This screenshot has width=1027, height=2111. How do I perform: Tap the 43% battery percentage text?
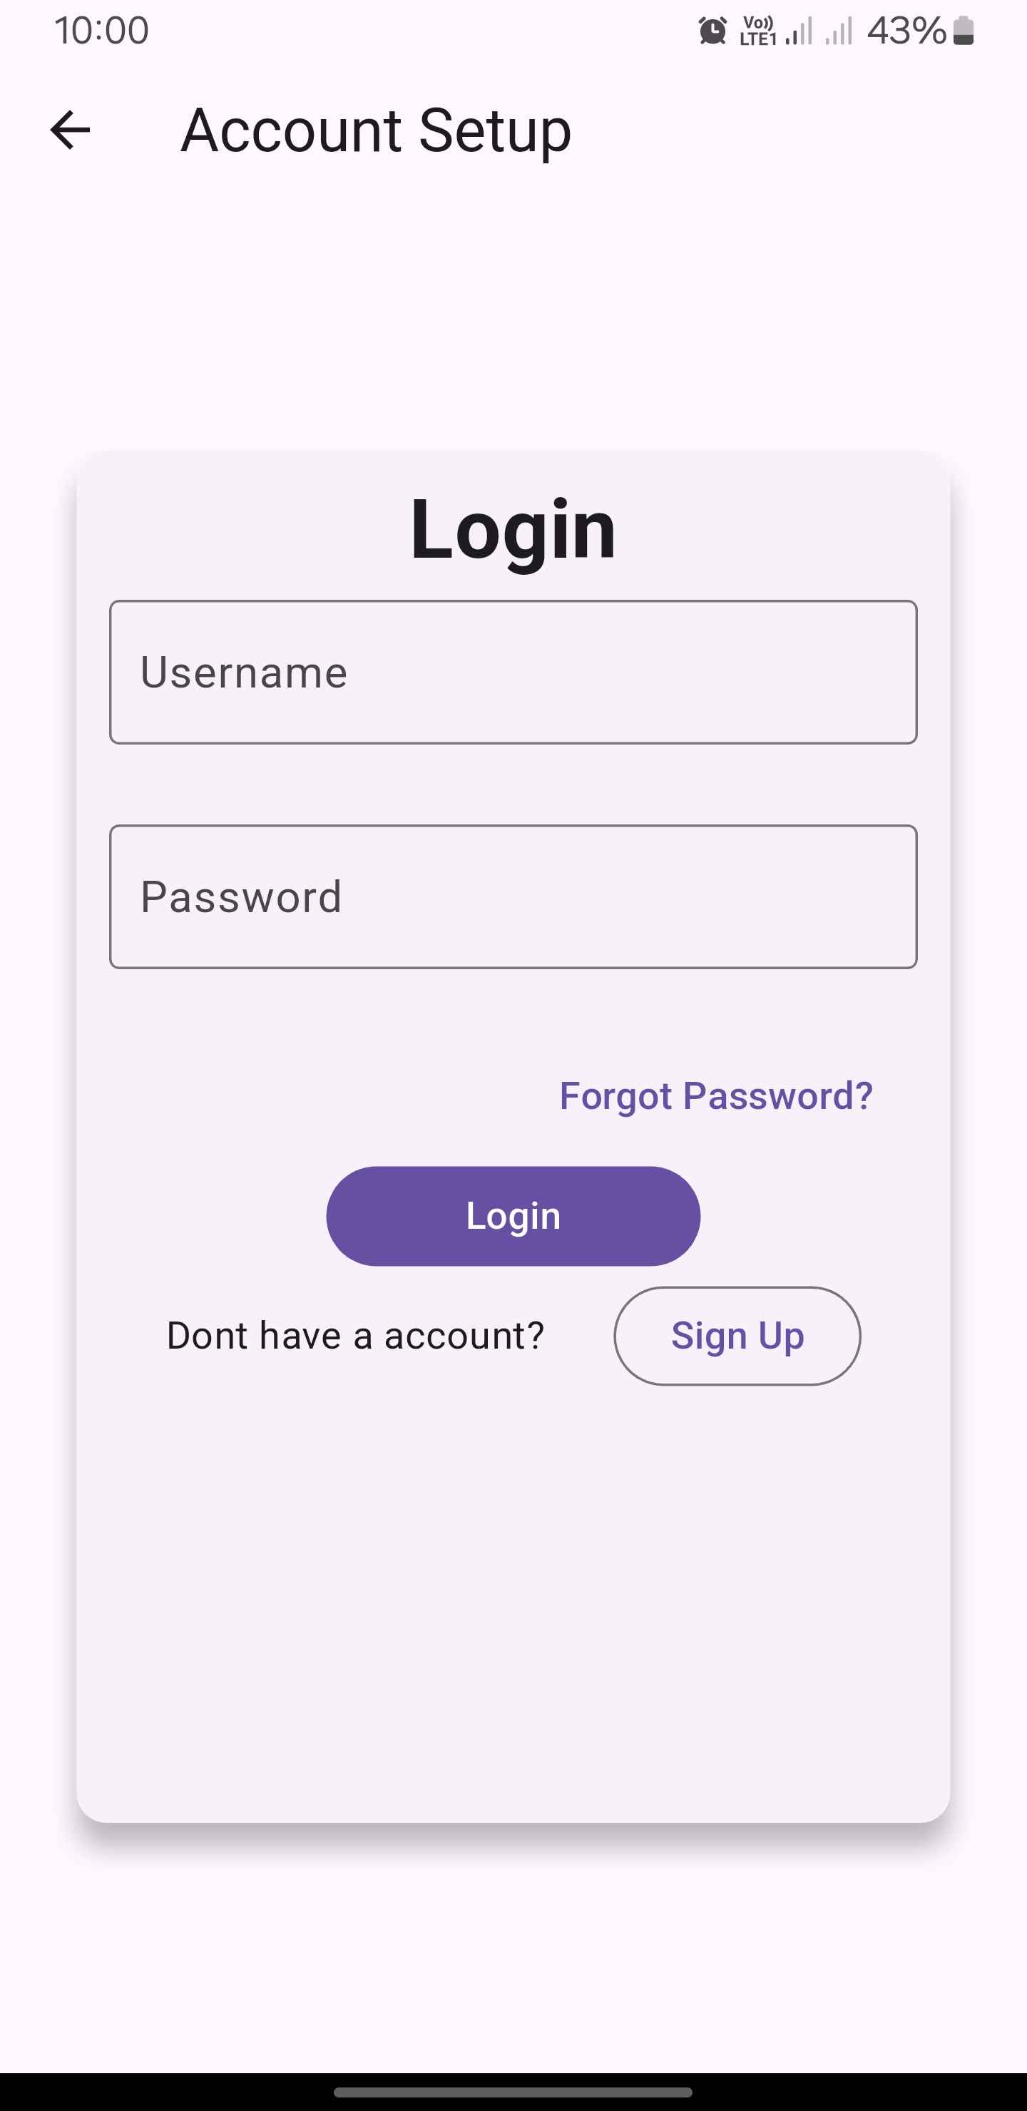(x=906, y=31)
